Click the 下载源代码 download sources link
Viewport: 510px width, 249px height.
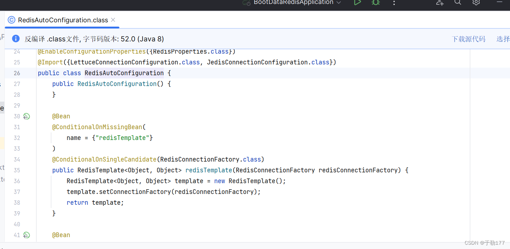point(469,39)
